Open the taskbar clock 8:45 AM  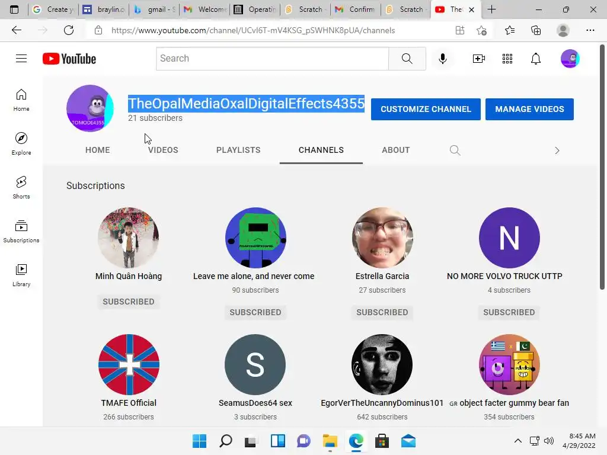579,441
